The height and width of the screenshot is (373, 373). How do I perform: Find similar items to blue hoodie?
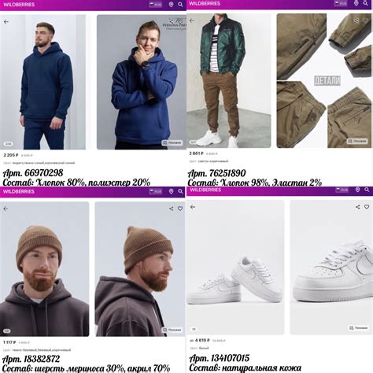pos(172,142)
